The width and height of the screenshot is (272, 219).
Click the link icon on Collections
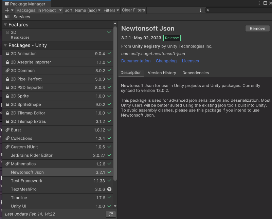tap(7, 138)
